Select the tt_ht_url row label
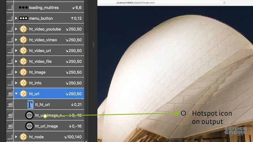253x142 pixels. 42,105
